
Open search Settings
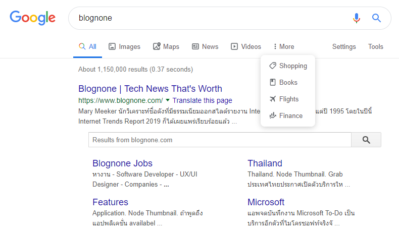[x=344, y=47]
